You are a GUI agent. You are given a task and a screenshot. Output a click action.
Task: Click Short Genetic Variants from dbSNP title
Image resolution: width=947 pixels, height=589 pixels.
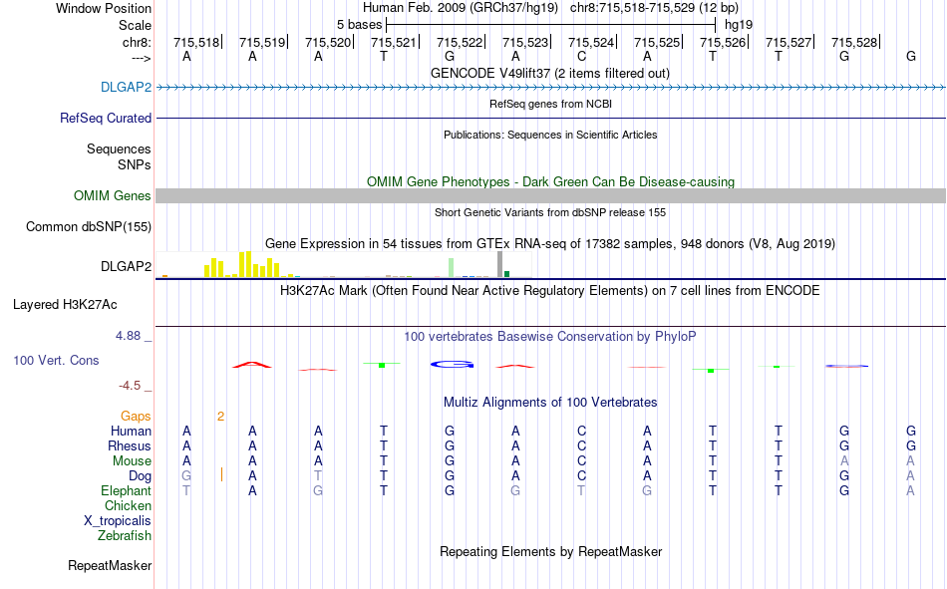[550, 212]
